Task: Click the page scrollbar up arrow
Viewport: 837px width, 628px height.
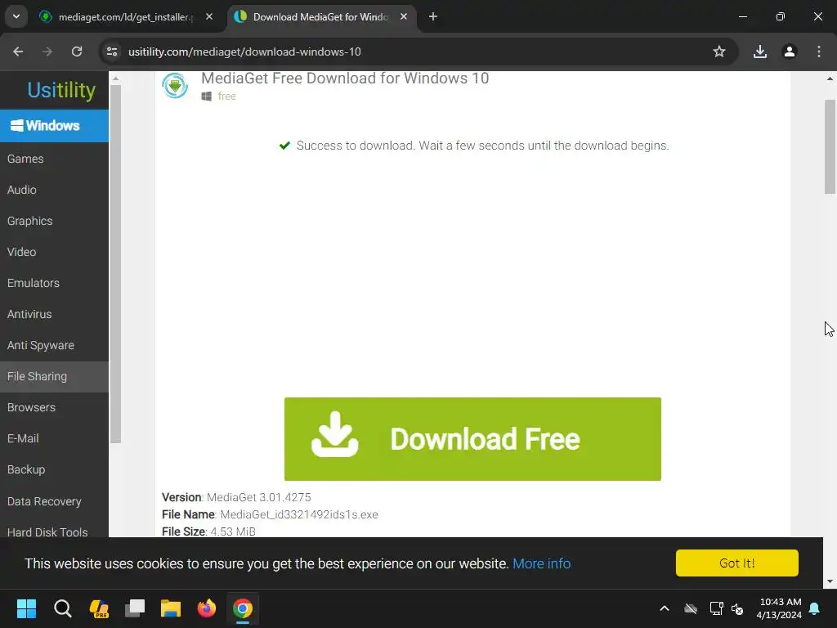Action: click(x=830, y=78)
